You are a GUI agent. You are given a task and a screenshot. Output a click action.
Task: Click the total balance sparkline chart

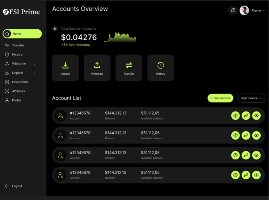click(120, 37)
